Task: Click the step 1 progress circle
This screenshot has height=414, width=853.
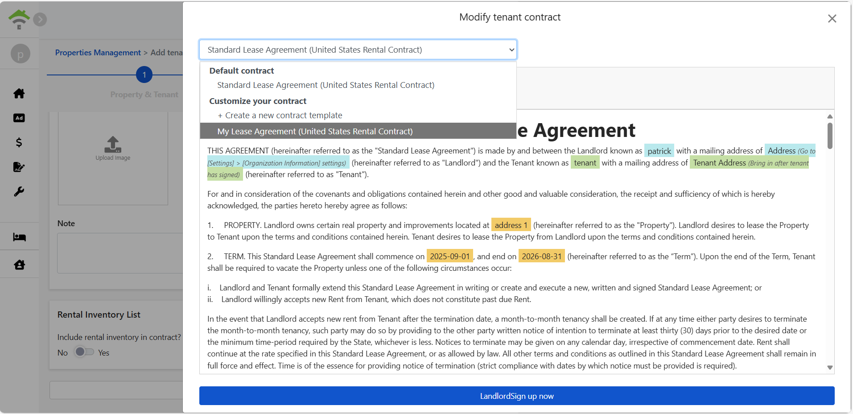Action: [x=144, y=75]
